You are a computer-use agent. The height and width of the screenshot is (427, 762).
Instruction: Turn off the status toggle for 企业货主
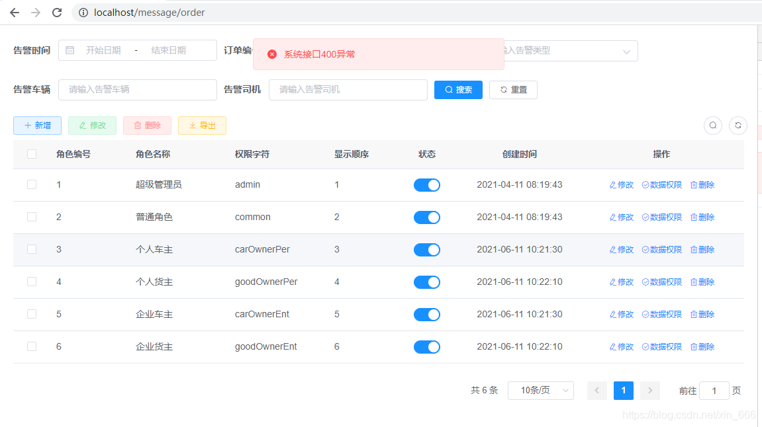point(427,346)
